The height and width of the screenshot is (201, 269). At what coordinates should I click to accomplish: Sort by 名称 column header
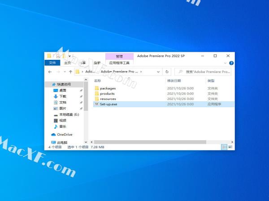click(98, 81)
